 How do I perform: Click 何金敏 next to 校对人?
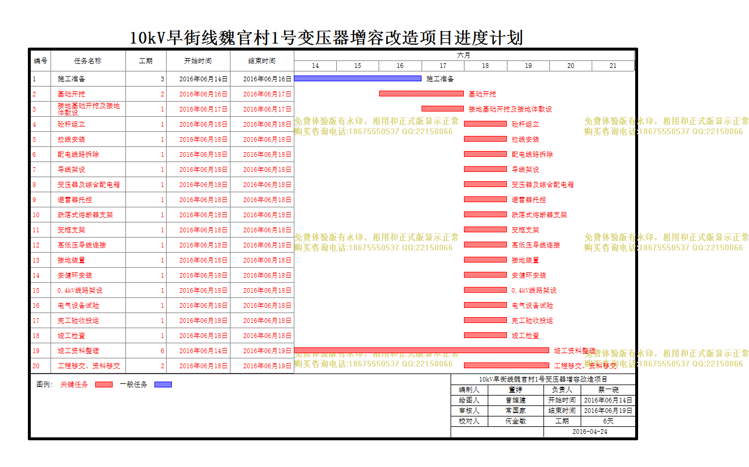[516, 421]
